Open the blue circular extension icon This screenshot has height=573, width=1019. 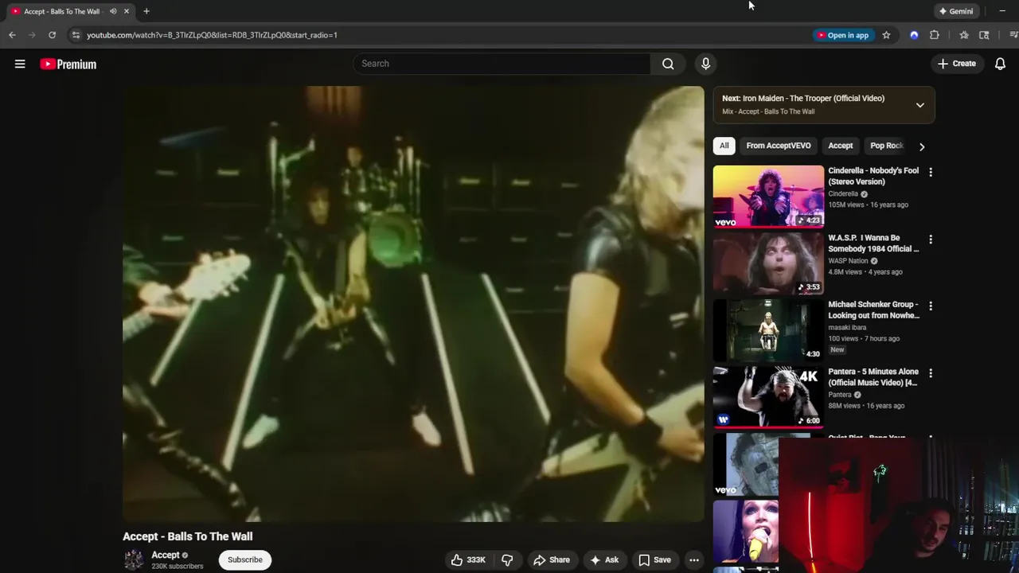[x=914, y=35]
